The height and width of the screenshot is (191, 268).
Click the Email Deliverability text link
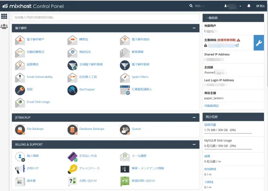click(39, 77)
